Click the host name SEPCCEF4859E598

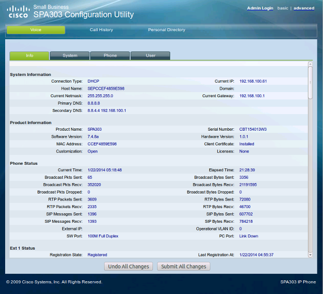click(106, 89)
